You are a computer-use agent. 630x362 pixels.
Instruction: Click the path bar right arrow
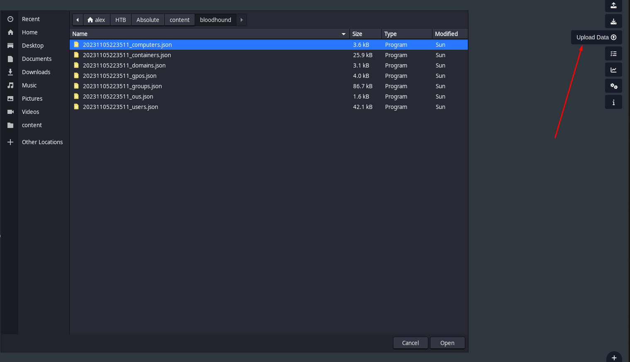pos(242,20)
